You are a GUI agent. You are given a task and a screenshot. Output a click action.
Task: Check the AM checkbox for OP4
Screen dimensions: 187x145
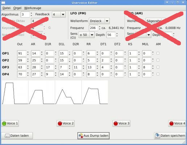[x=158, y=74]
